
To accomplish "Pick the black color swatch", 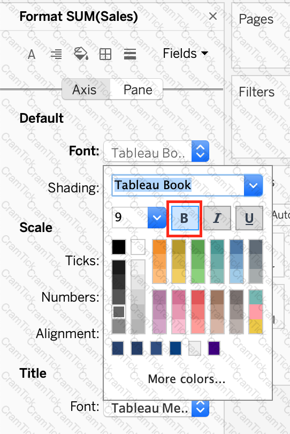I will pos(119,247).
